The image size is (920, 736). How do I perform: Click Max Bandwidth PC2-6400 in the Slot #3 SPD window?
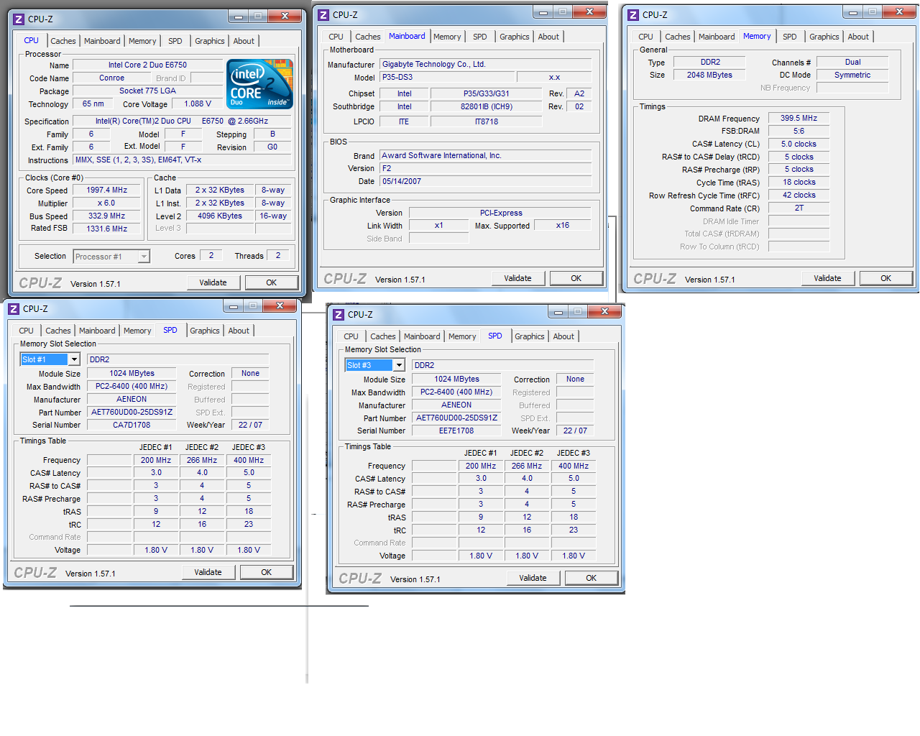click(456, 392)
